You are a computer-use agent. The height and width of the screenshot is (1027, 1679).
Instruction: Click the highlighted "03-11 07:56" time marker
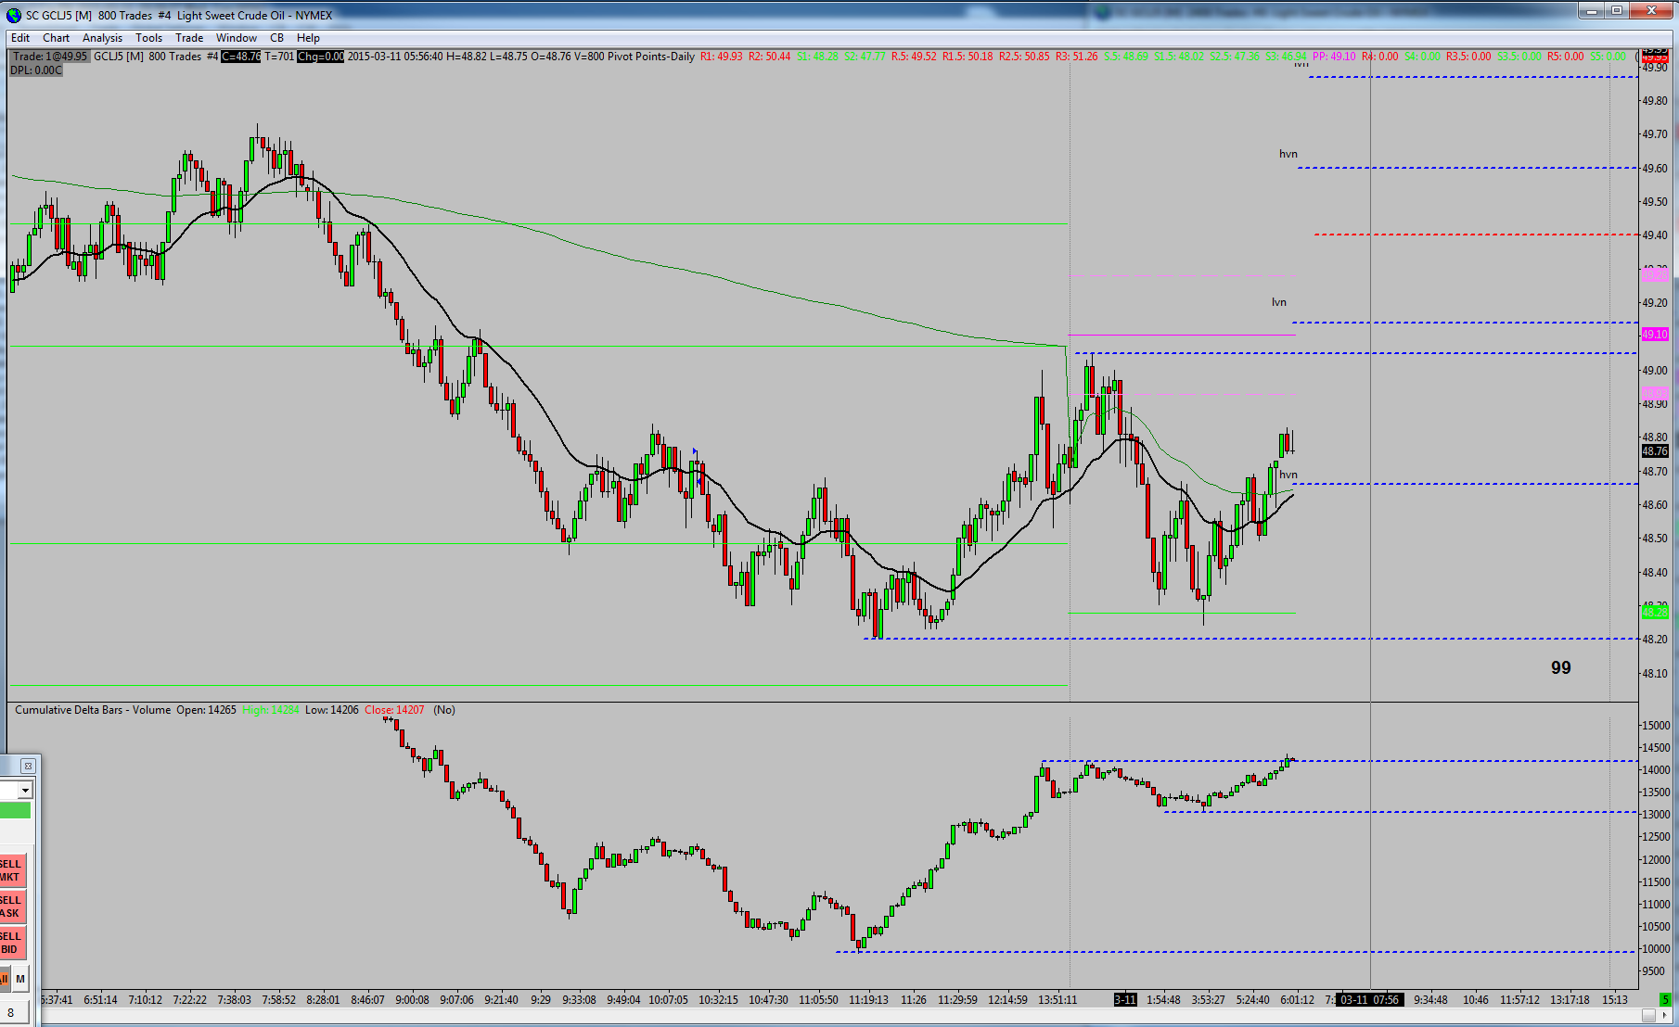(x=1369, y=999)
